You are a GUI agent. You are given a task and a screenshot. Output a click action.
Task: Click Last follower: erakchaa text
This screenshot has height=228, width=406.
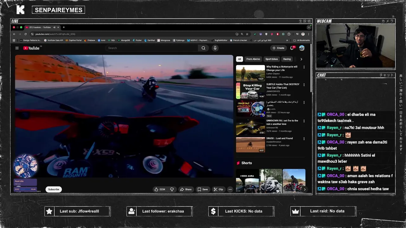[163, 211]
